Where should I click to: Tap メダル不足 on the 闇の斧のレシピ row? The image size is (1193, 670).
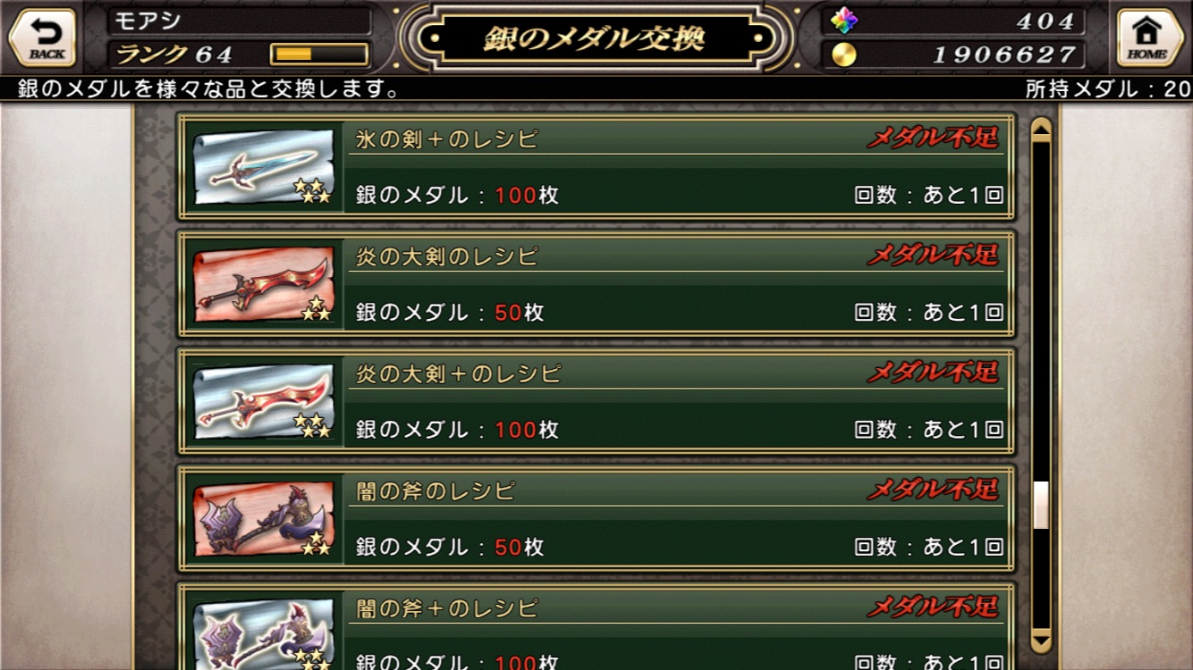coord(934,490)
